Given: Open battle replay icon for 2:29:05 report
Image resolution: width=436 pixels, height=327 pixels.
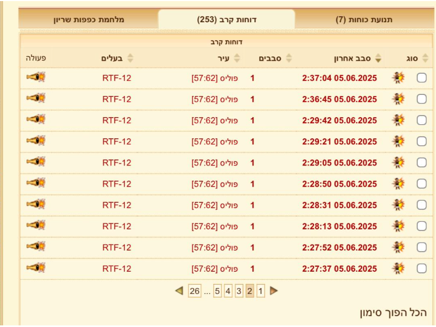Looking at the screenshot, I should coord(36,161).
